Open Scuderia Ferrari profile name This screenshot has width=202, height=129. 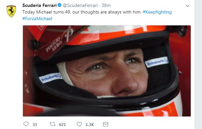tap(39, 5)
